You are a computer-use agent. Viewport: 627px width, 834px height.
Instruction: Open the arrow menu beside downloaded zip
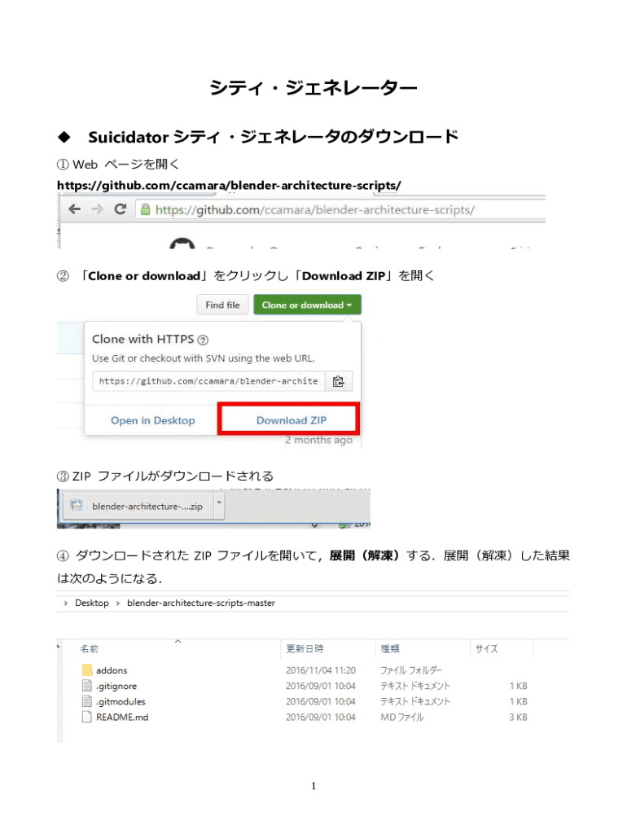(x=219, y=505)
